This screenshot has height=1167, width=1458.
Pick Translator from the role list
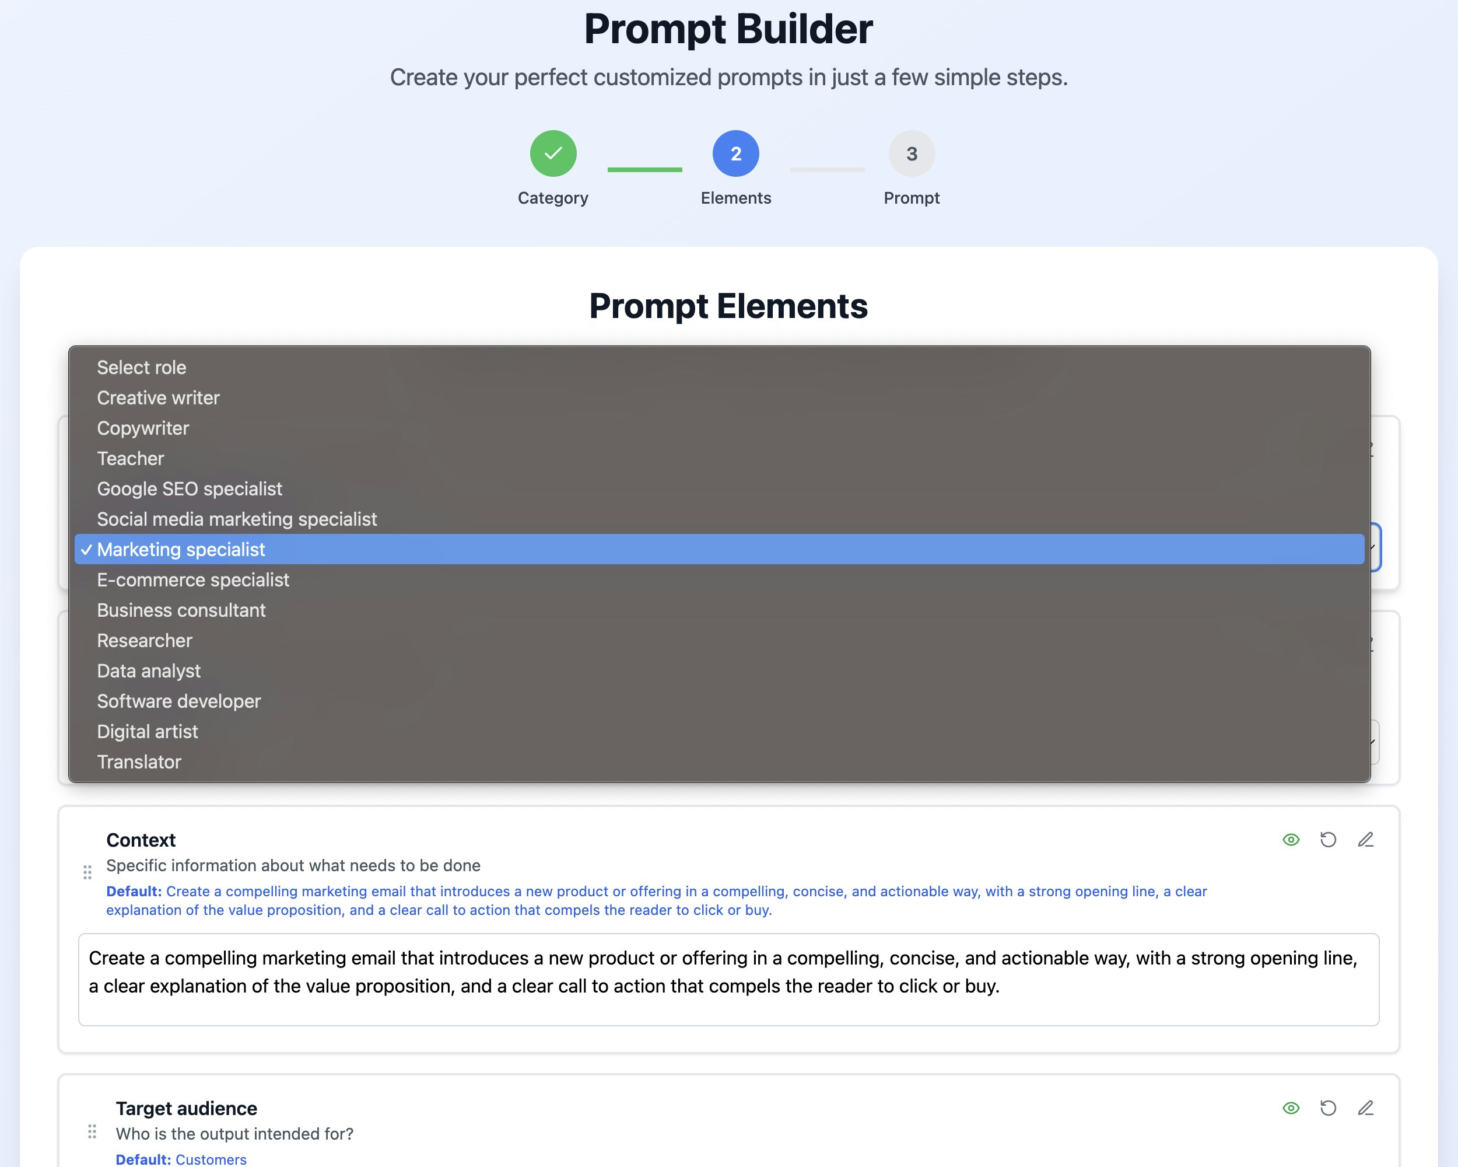(x=139, y=762)
